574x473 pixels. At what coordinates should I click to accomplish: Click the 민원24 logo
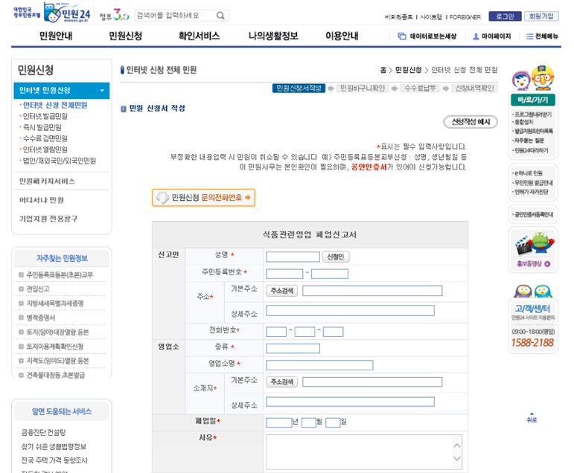point(67,13)
